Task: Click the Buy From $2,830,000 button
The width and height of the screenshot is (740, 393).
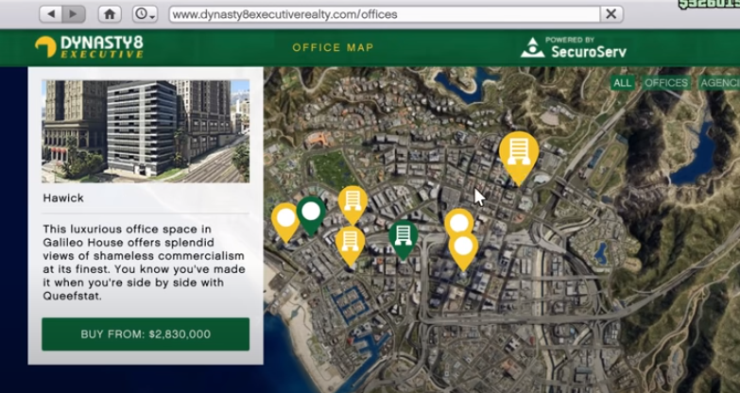Action: tap(146, 334)
